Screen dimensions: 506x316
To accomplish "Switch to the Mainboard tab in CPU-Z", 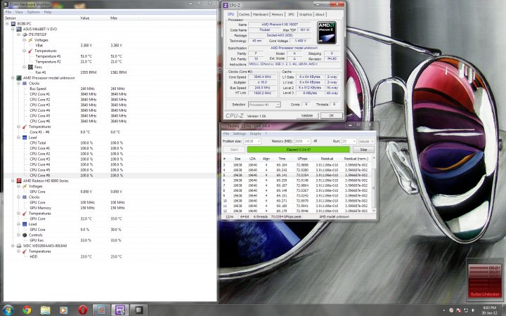I will (261, 15).
